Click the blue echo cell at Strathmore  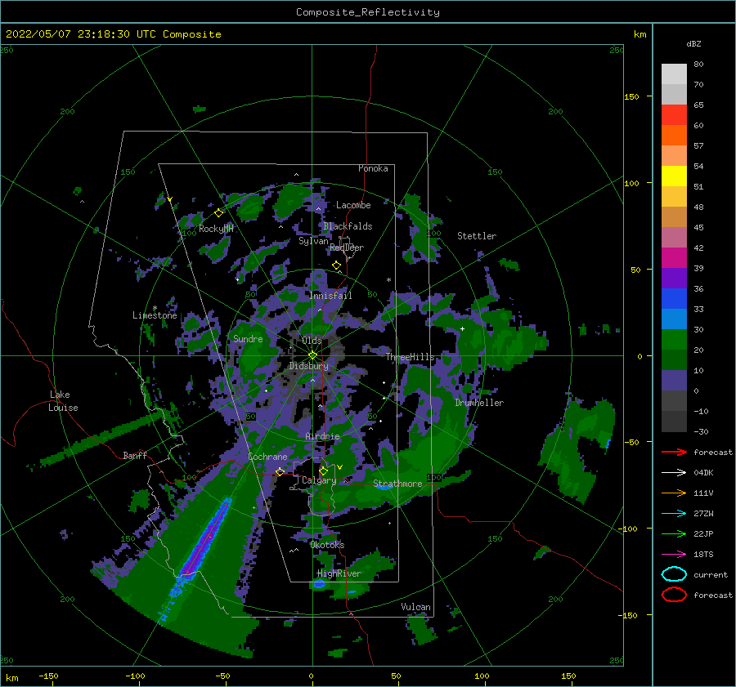point(385,487)
